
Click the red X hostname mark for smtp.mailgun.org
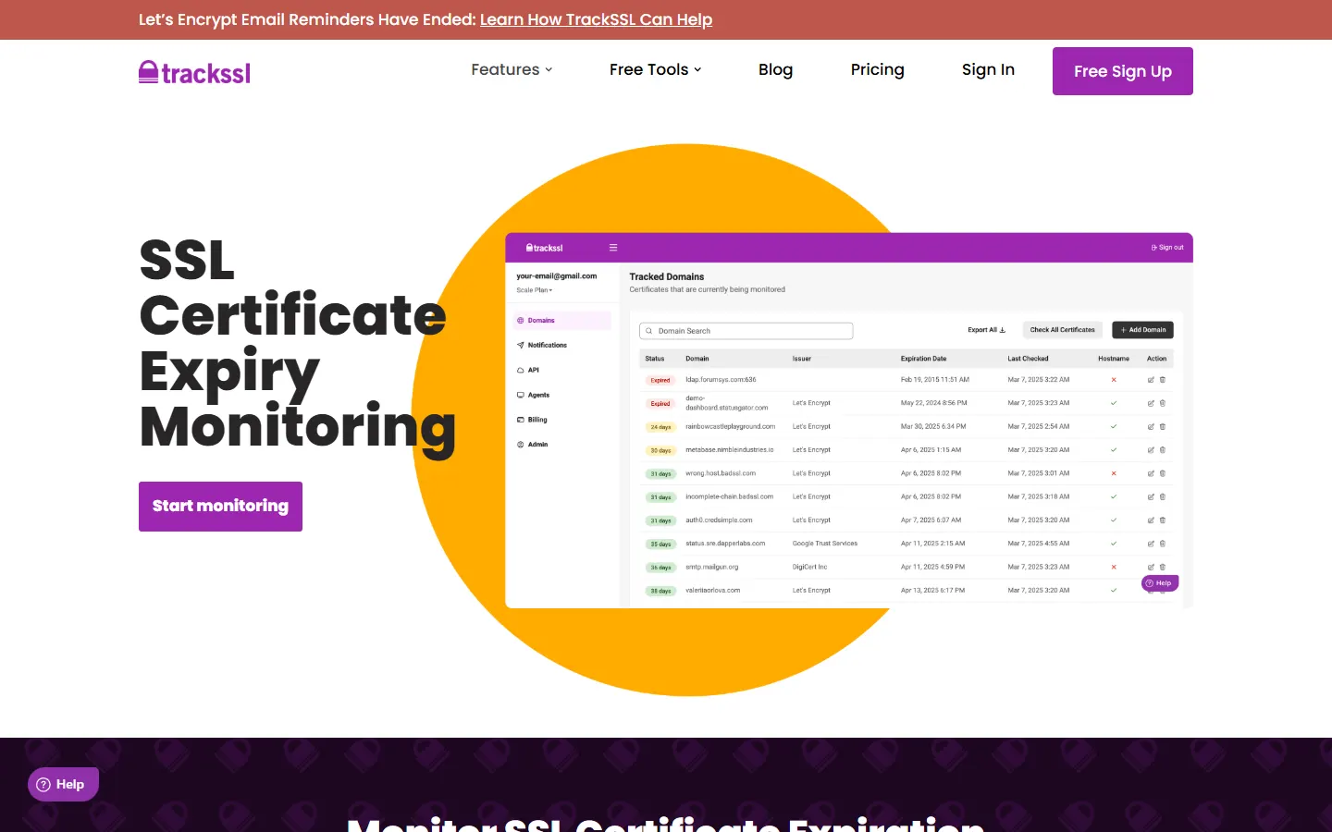point(1114,567)
